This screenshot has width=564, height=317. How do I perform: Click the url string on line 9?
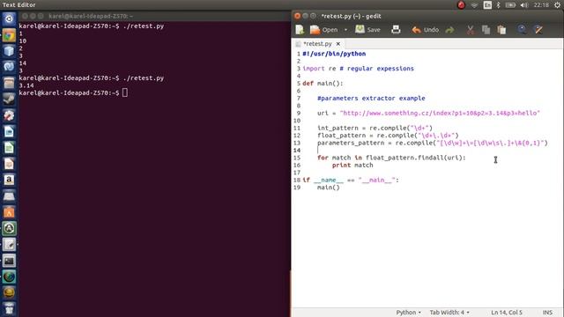440,113
